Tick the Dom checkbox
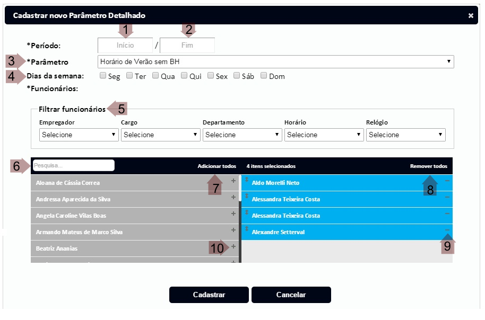The image size is (485, 320). point(264,76)
